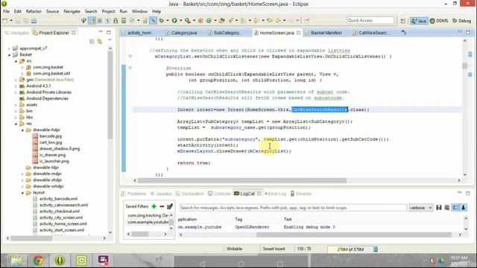
Task: Collapse the layout folder
Action: [x=22, y=193]
